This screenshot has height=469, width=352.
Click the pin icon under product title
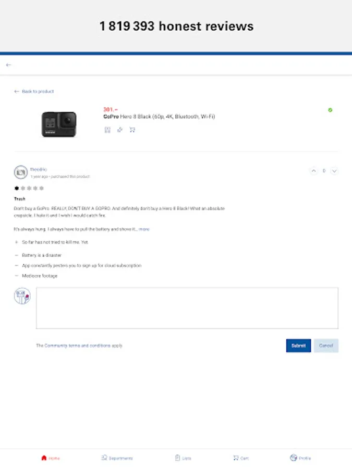click(120, 130)
